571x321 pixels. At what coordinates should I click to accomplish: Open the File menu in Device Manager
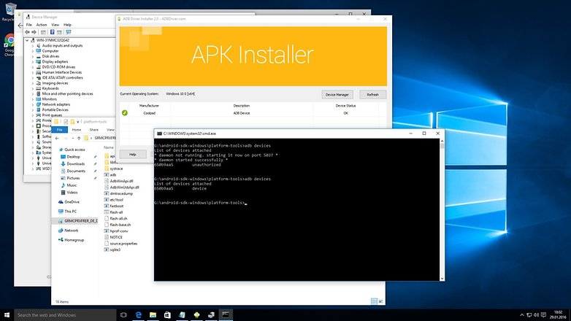tap(28, 25)
